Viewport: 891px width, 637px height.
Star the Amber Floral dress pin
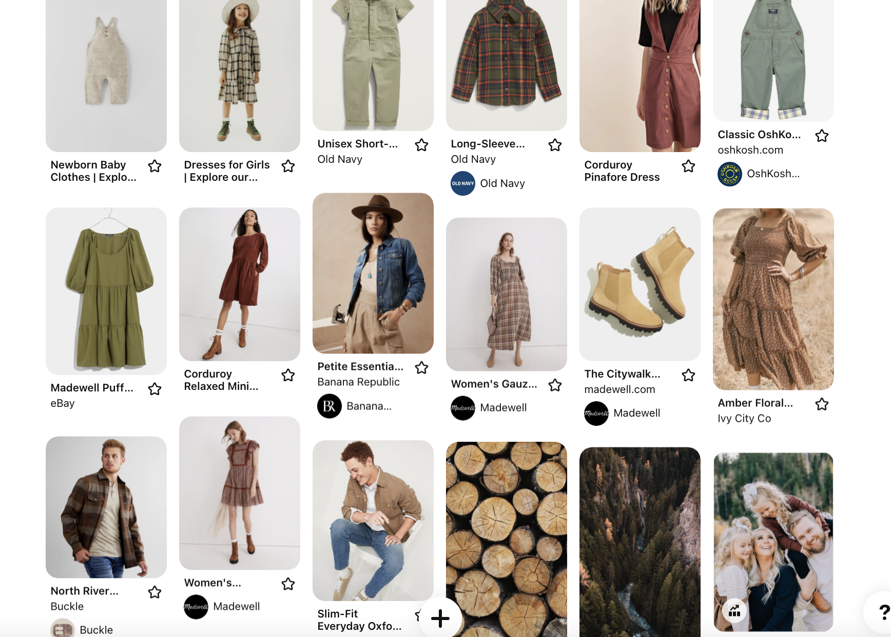pyautogui.click(x=822, y=405)
